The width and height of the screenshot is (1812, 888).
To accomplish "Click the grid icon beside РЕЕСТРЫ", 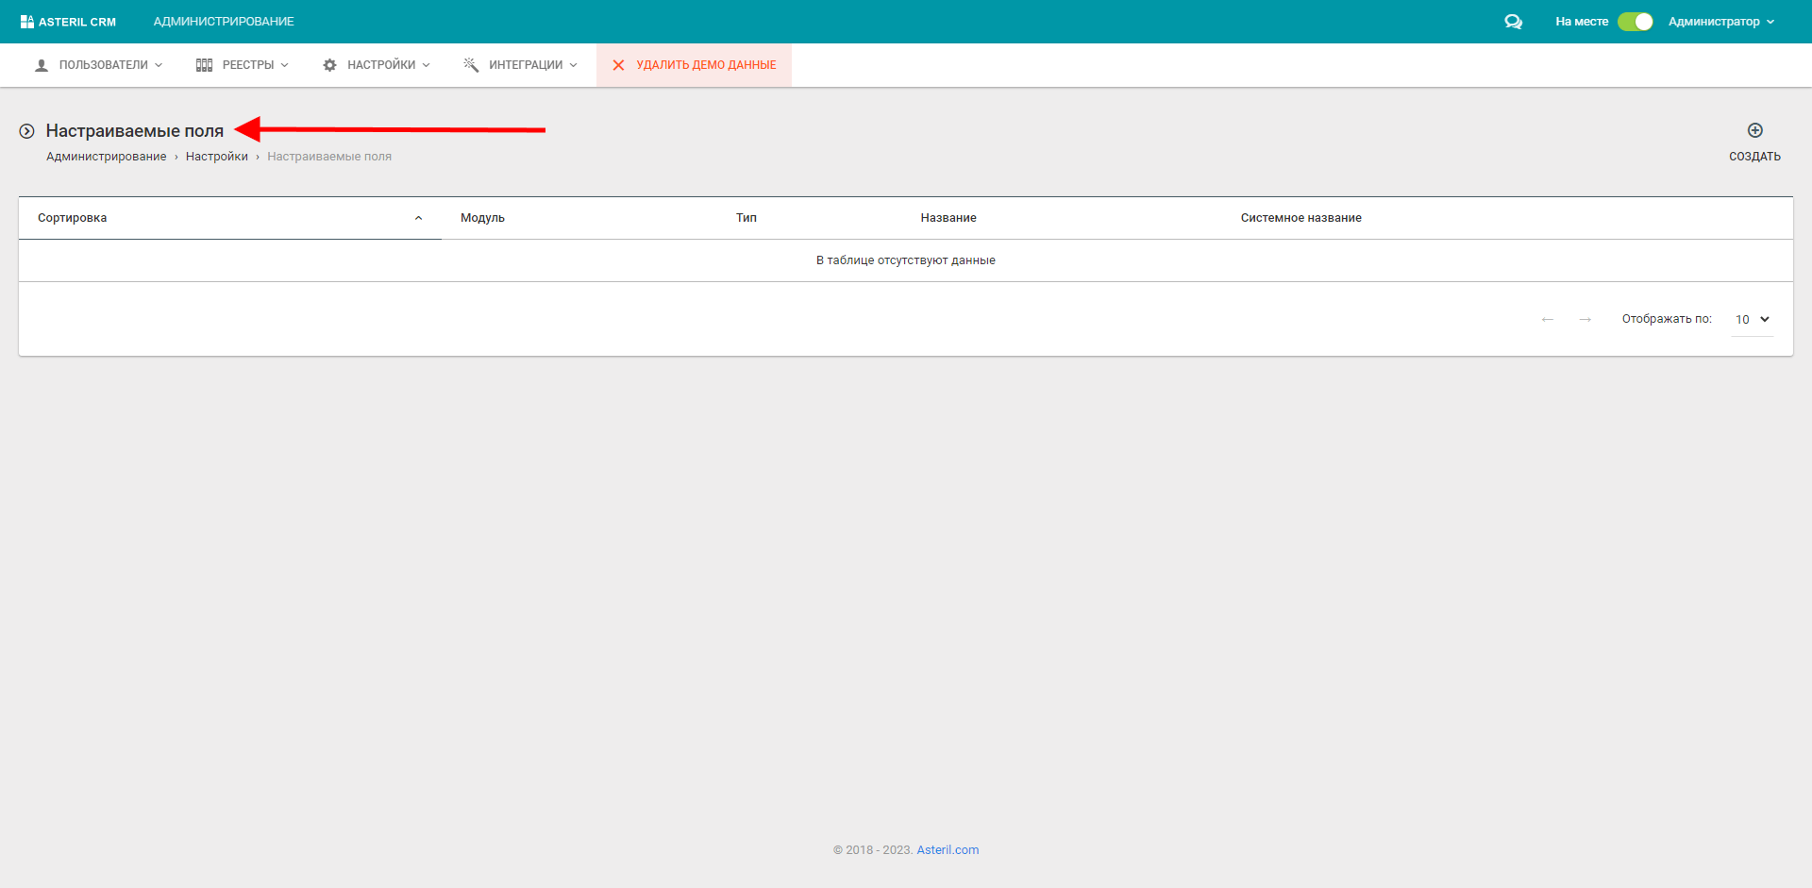I will click(x=204, y=64).
